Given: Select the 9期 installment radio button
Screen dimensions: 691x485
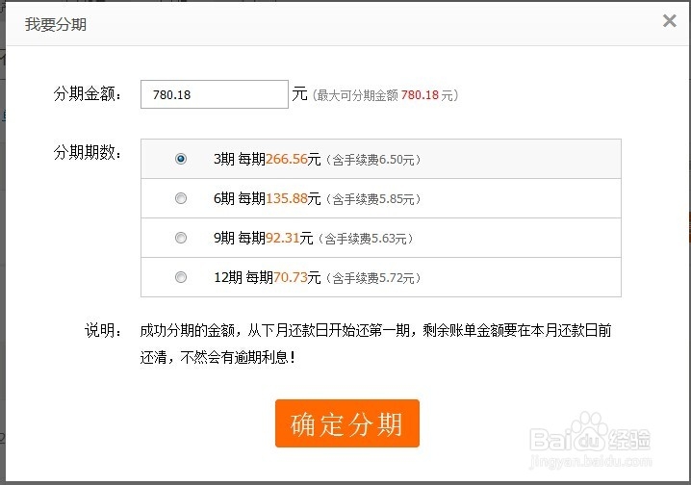Looking at the screenshot, I should pyautogui.click(x=181, y=238).
